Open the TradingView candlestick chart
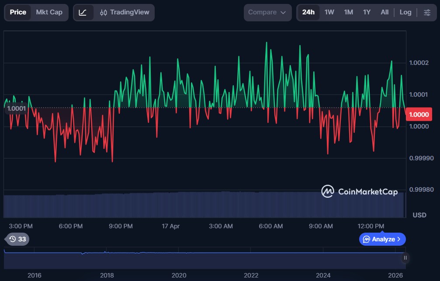The width and height of the screenshot is (440, 281). pos(125,13)
